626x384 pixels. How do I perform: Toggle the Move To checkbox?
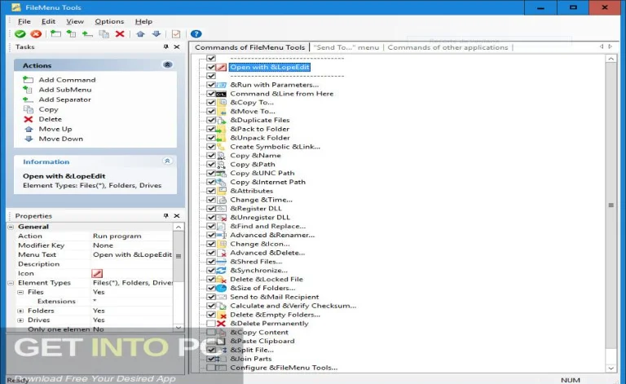coord(211,112)
